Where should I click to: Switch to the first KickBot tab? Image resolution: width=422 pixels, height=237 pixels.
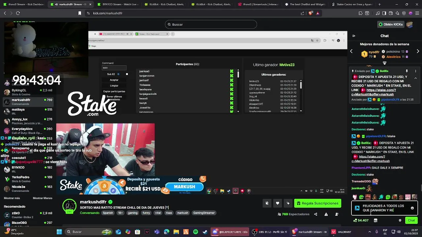(x=164, y=4)
